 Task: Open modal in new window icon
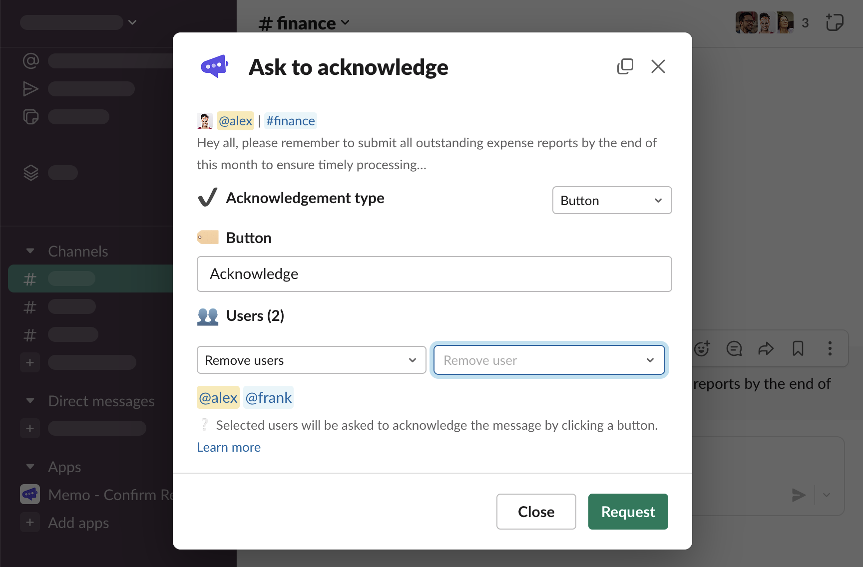[x=625, y=66]
